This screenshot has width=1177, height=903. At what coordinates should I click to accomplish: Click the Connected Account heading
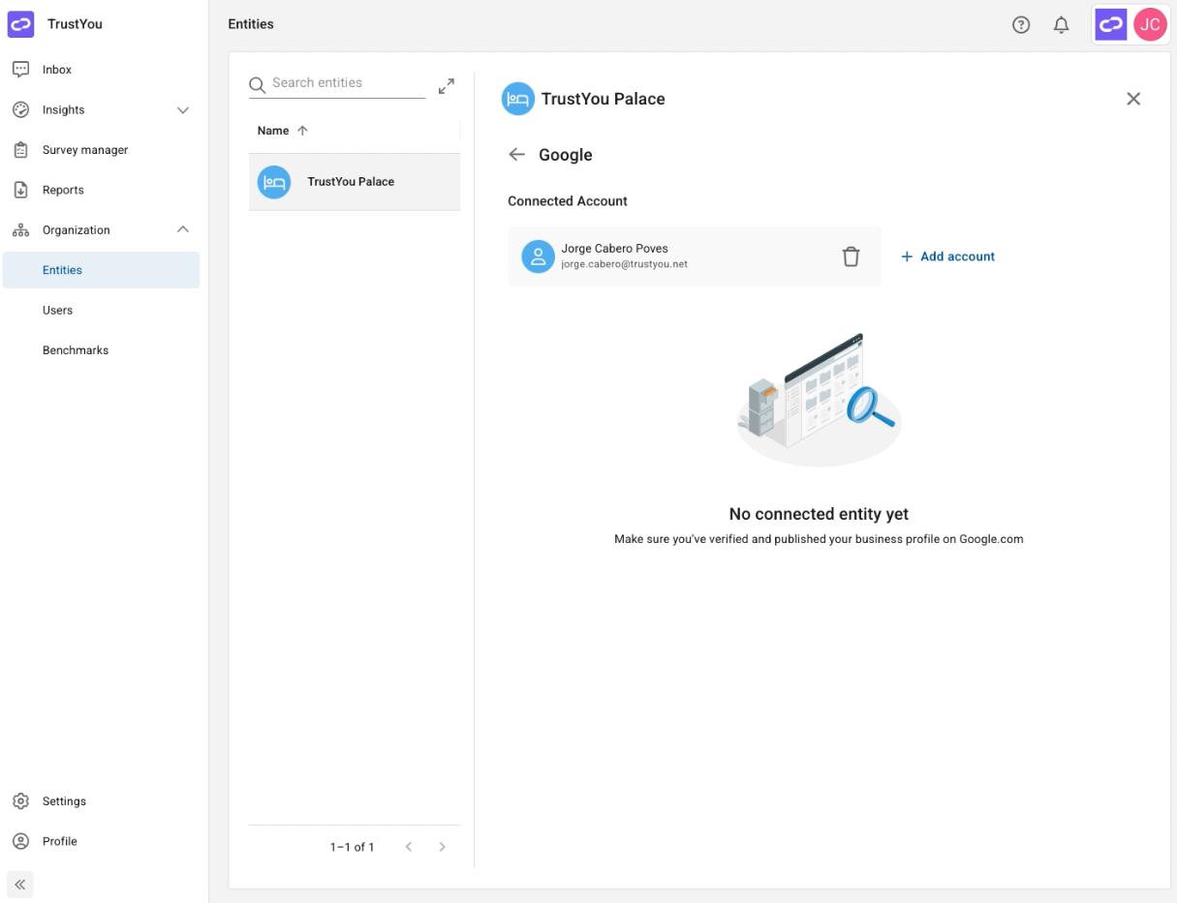coord(568,201)
